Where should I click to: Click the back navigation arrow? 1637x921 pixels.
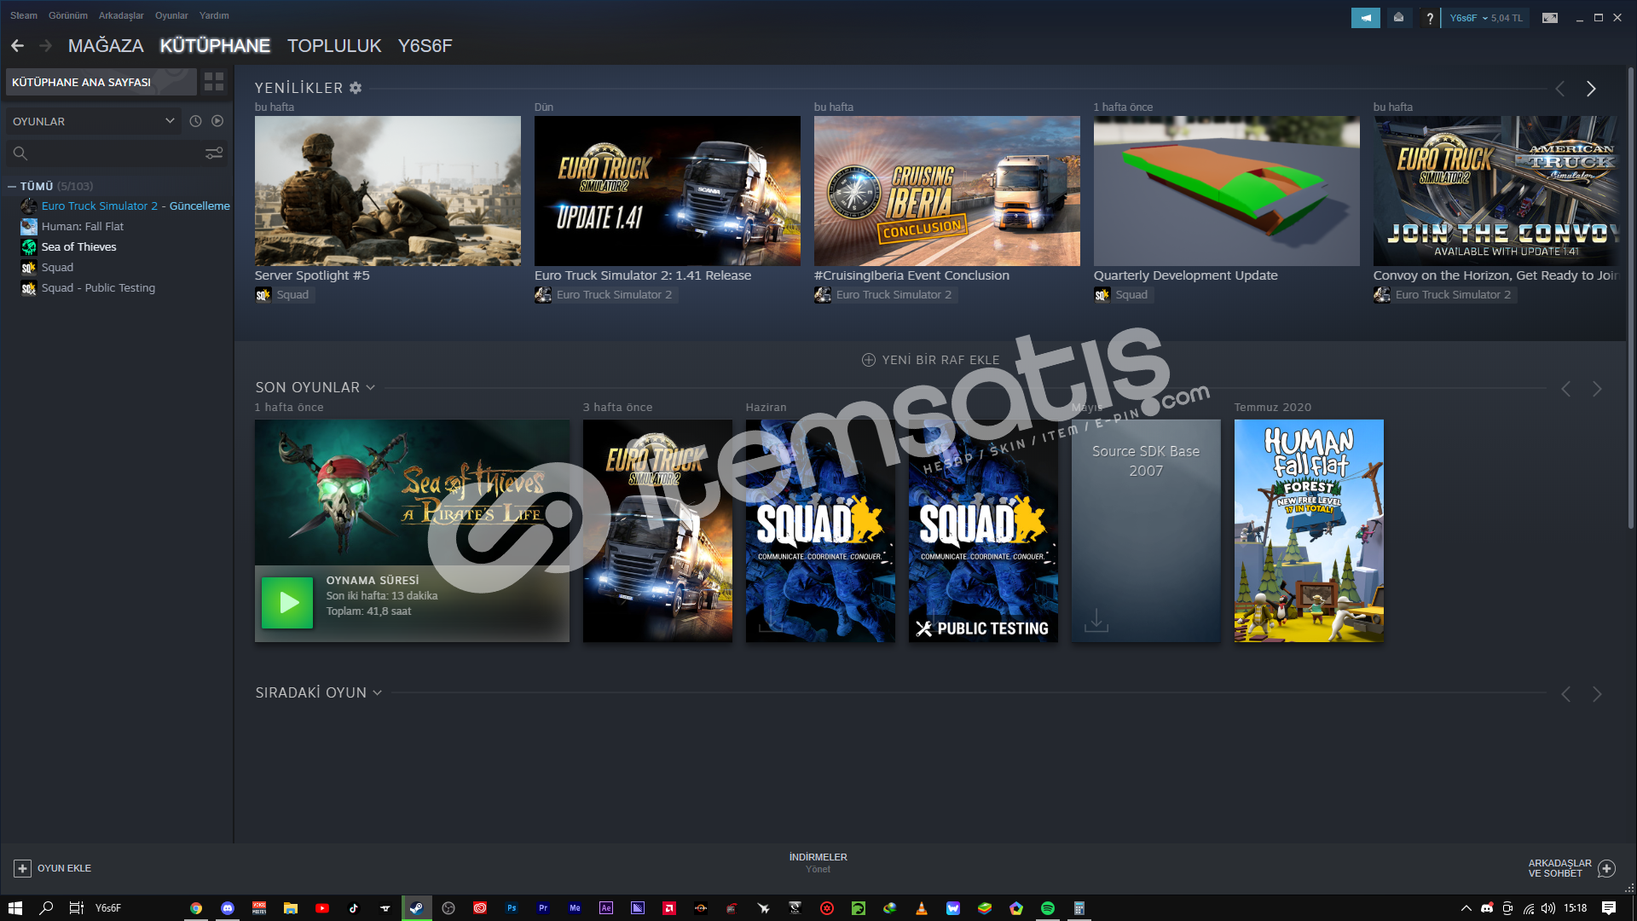click(x=17, y=45)
